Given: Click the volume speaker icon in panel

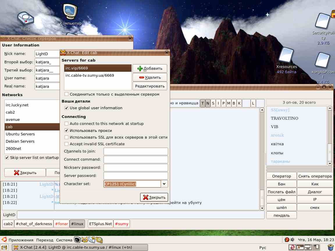Looking at the screenshot, I should click(x=293, y=240).
